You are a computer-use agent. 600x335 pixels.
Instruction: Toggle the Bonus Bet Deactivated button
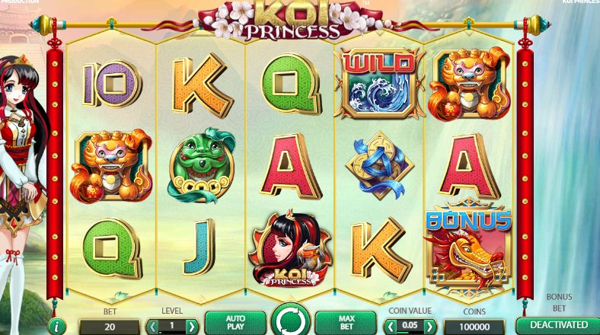(x=558, y=326)
